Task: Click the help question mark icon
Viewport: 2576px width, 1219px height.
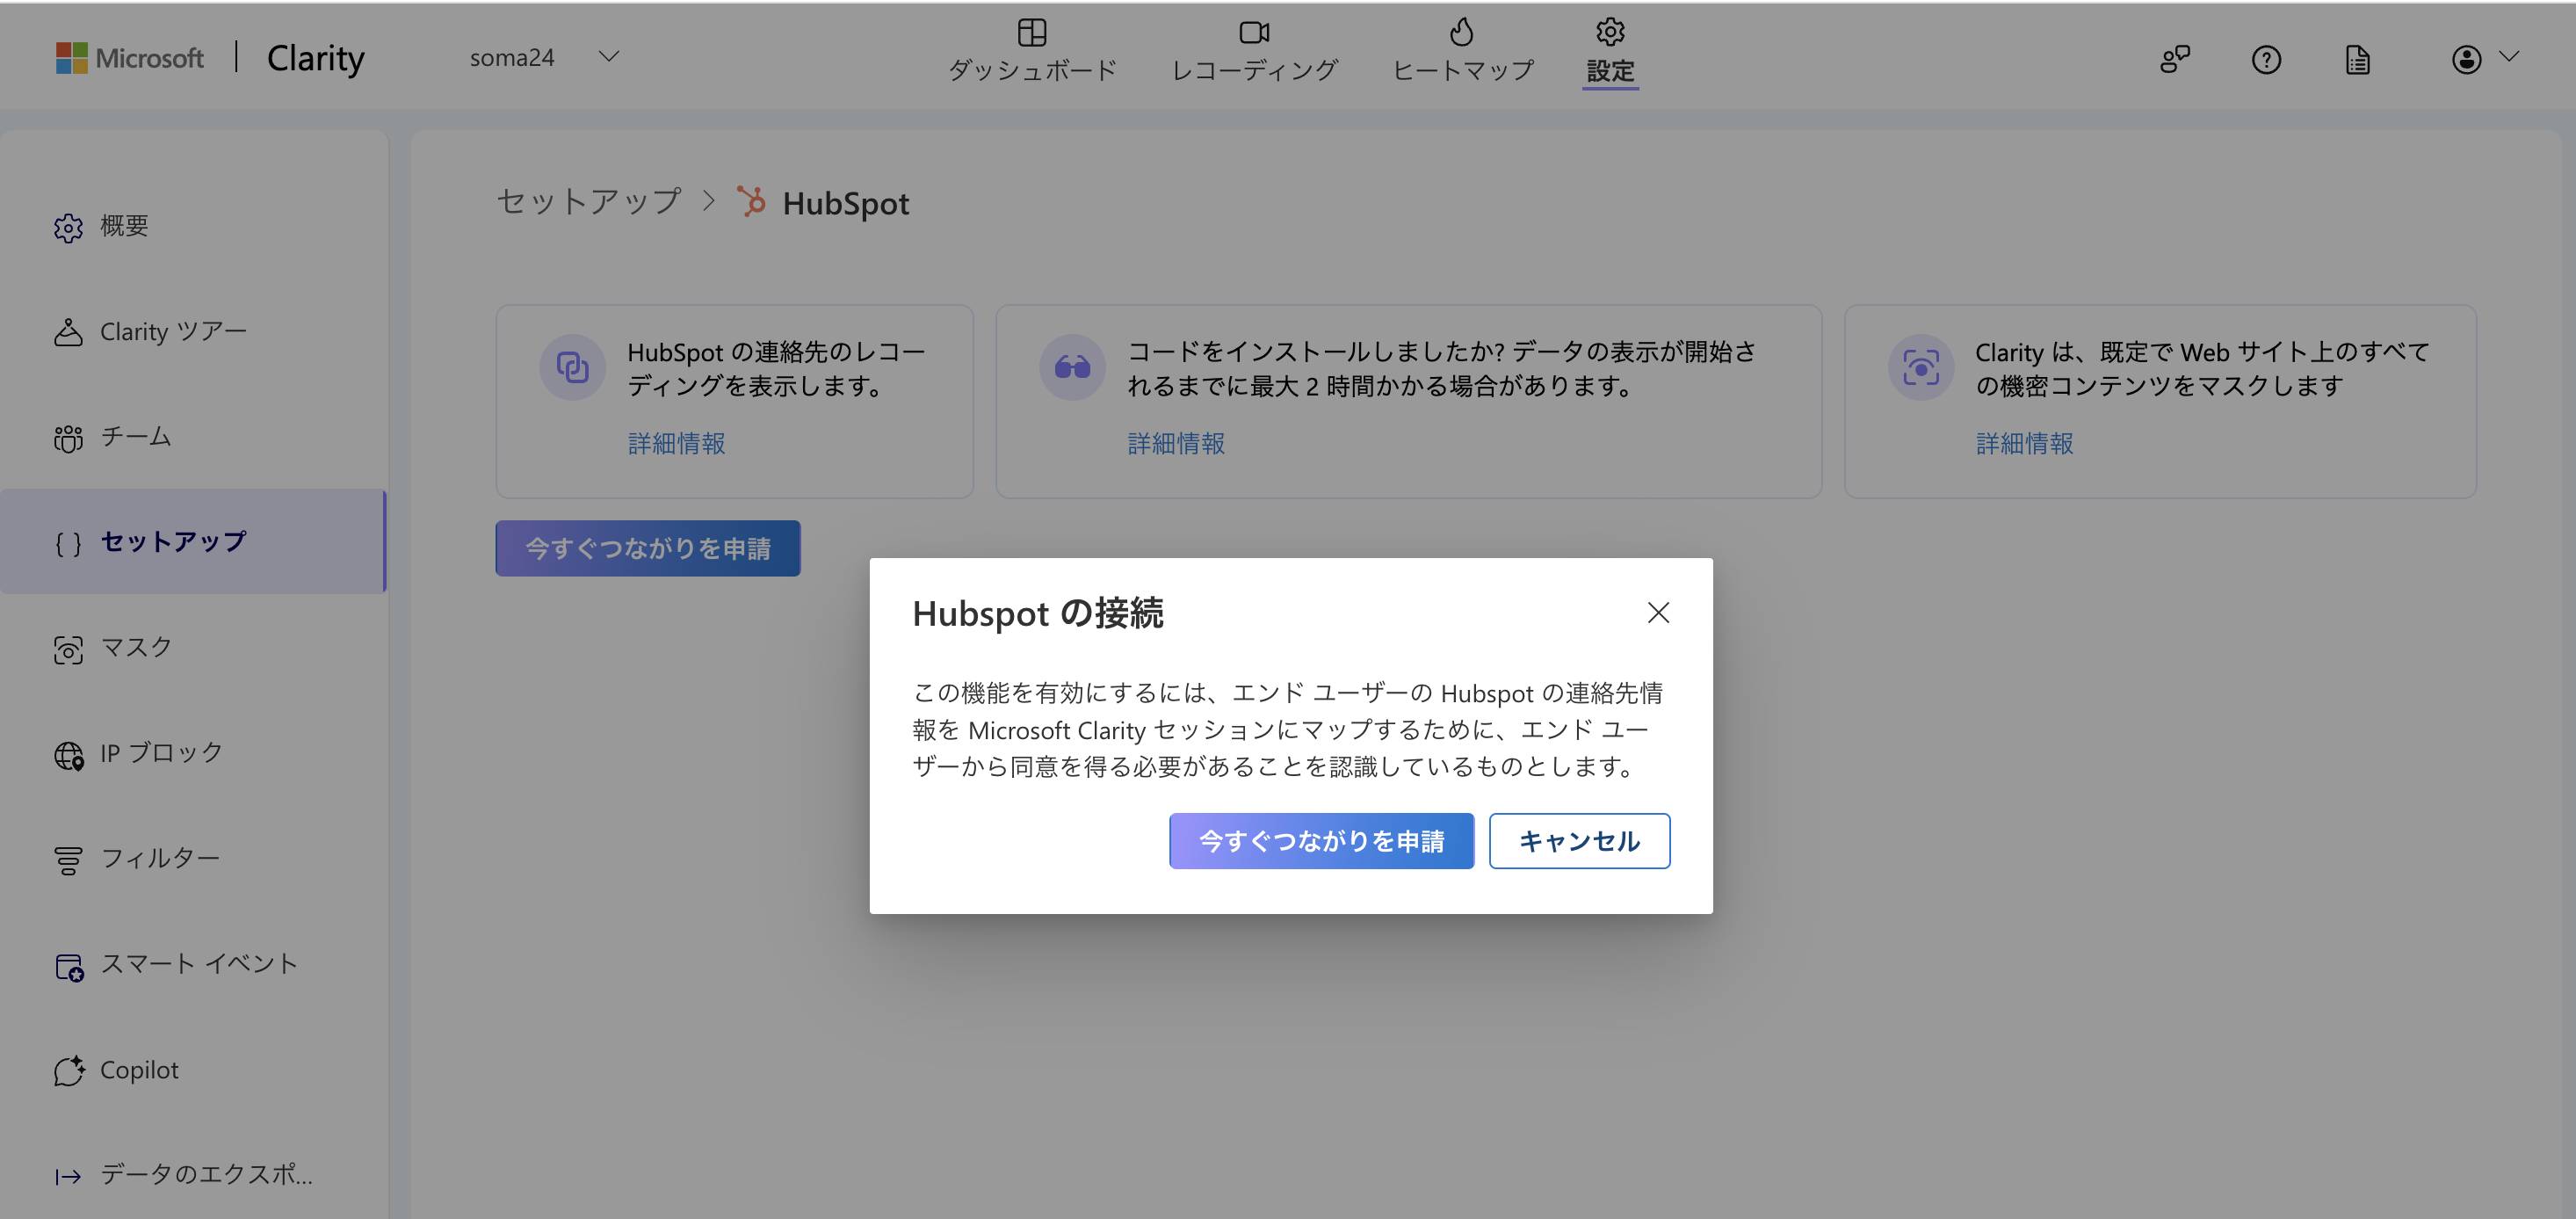Action: tap(2266, 59)
